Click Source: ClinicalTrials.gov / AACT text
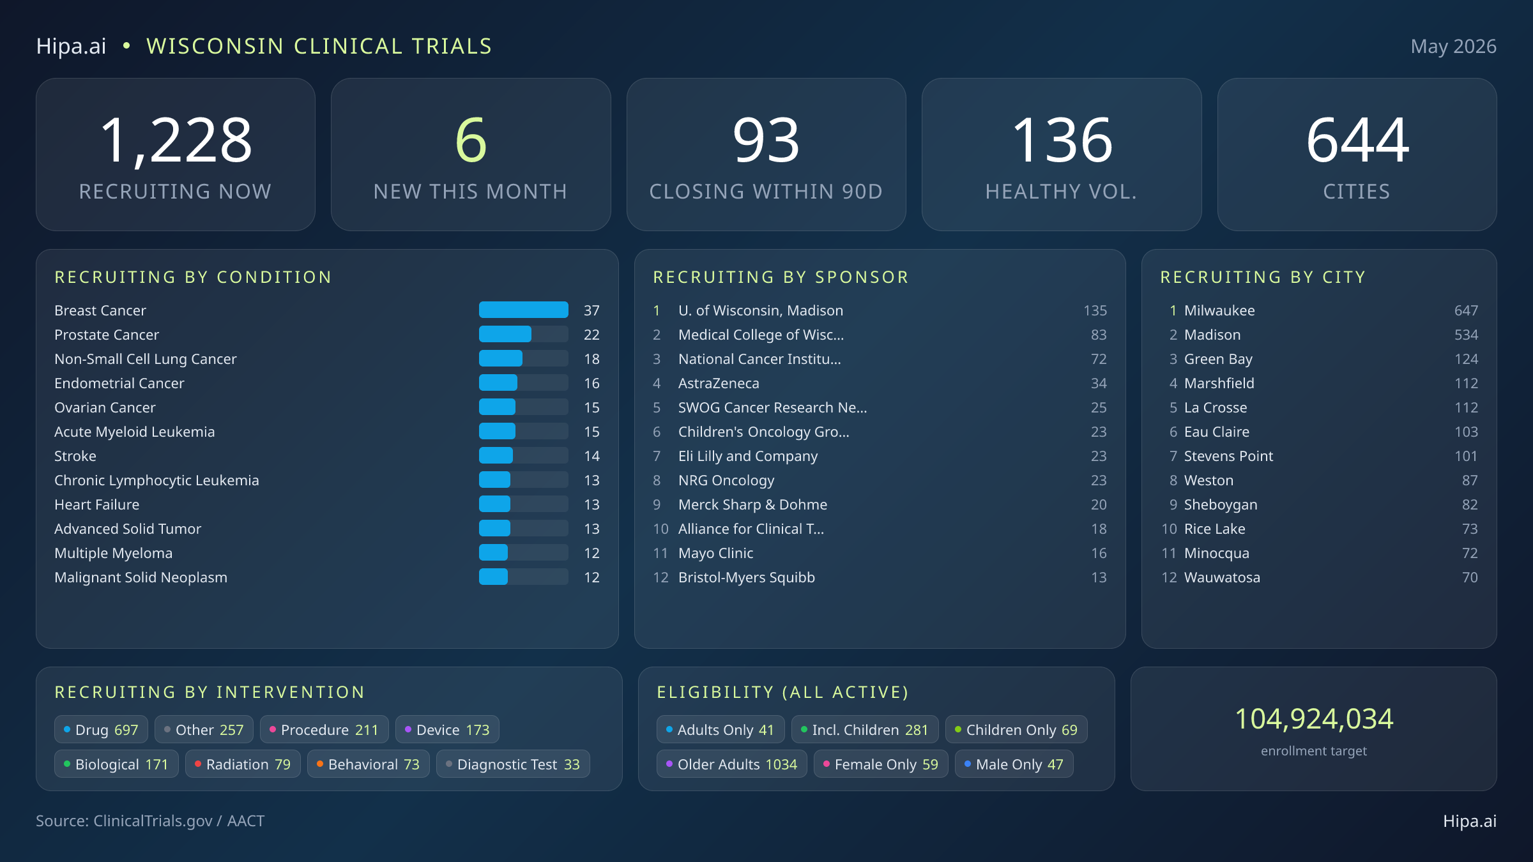 click(150, 820)
